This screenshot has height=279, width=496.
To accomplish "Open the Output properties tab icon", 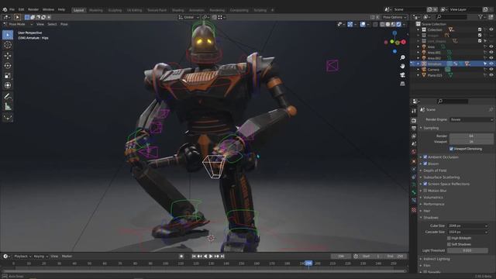I will tap(414, 128).
